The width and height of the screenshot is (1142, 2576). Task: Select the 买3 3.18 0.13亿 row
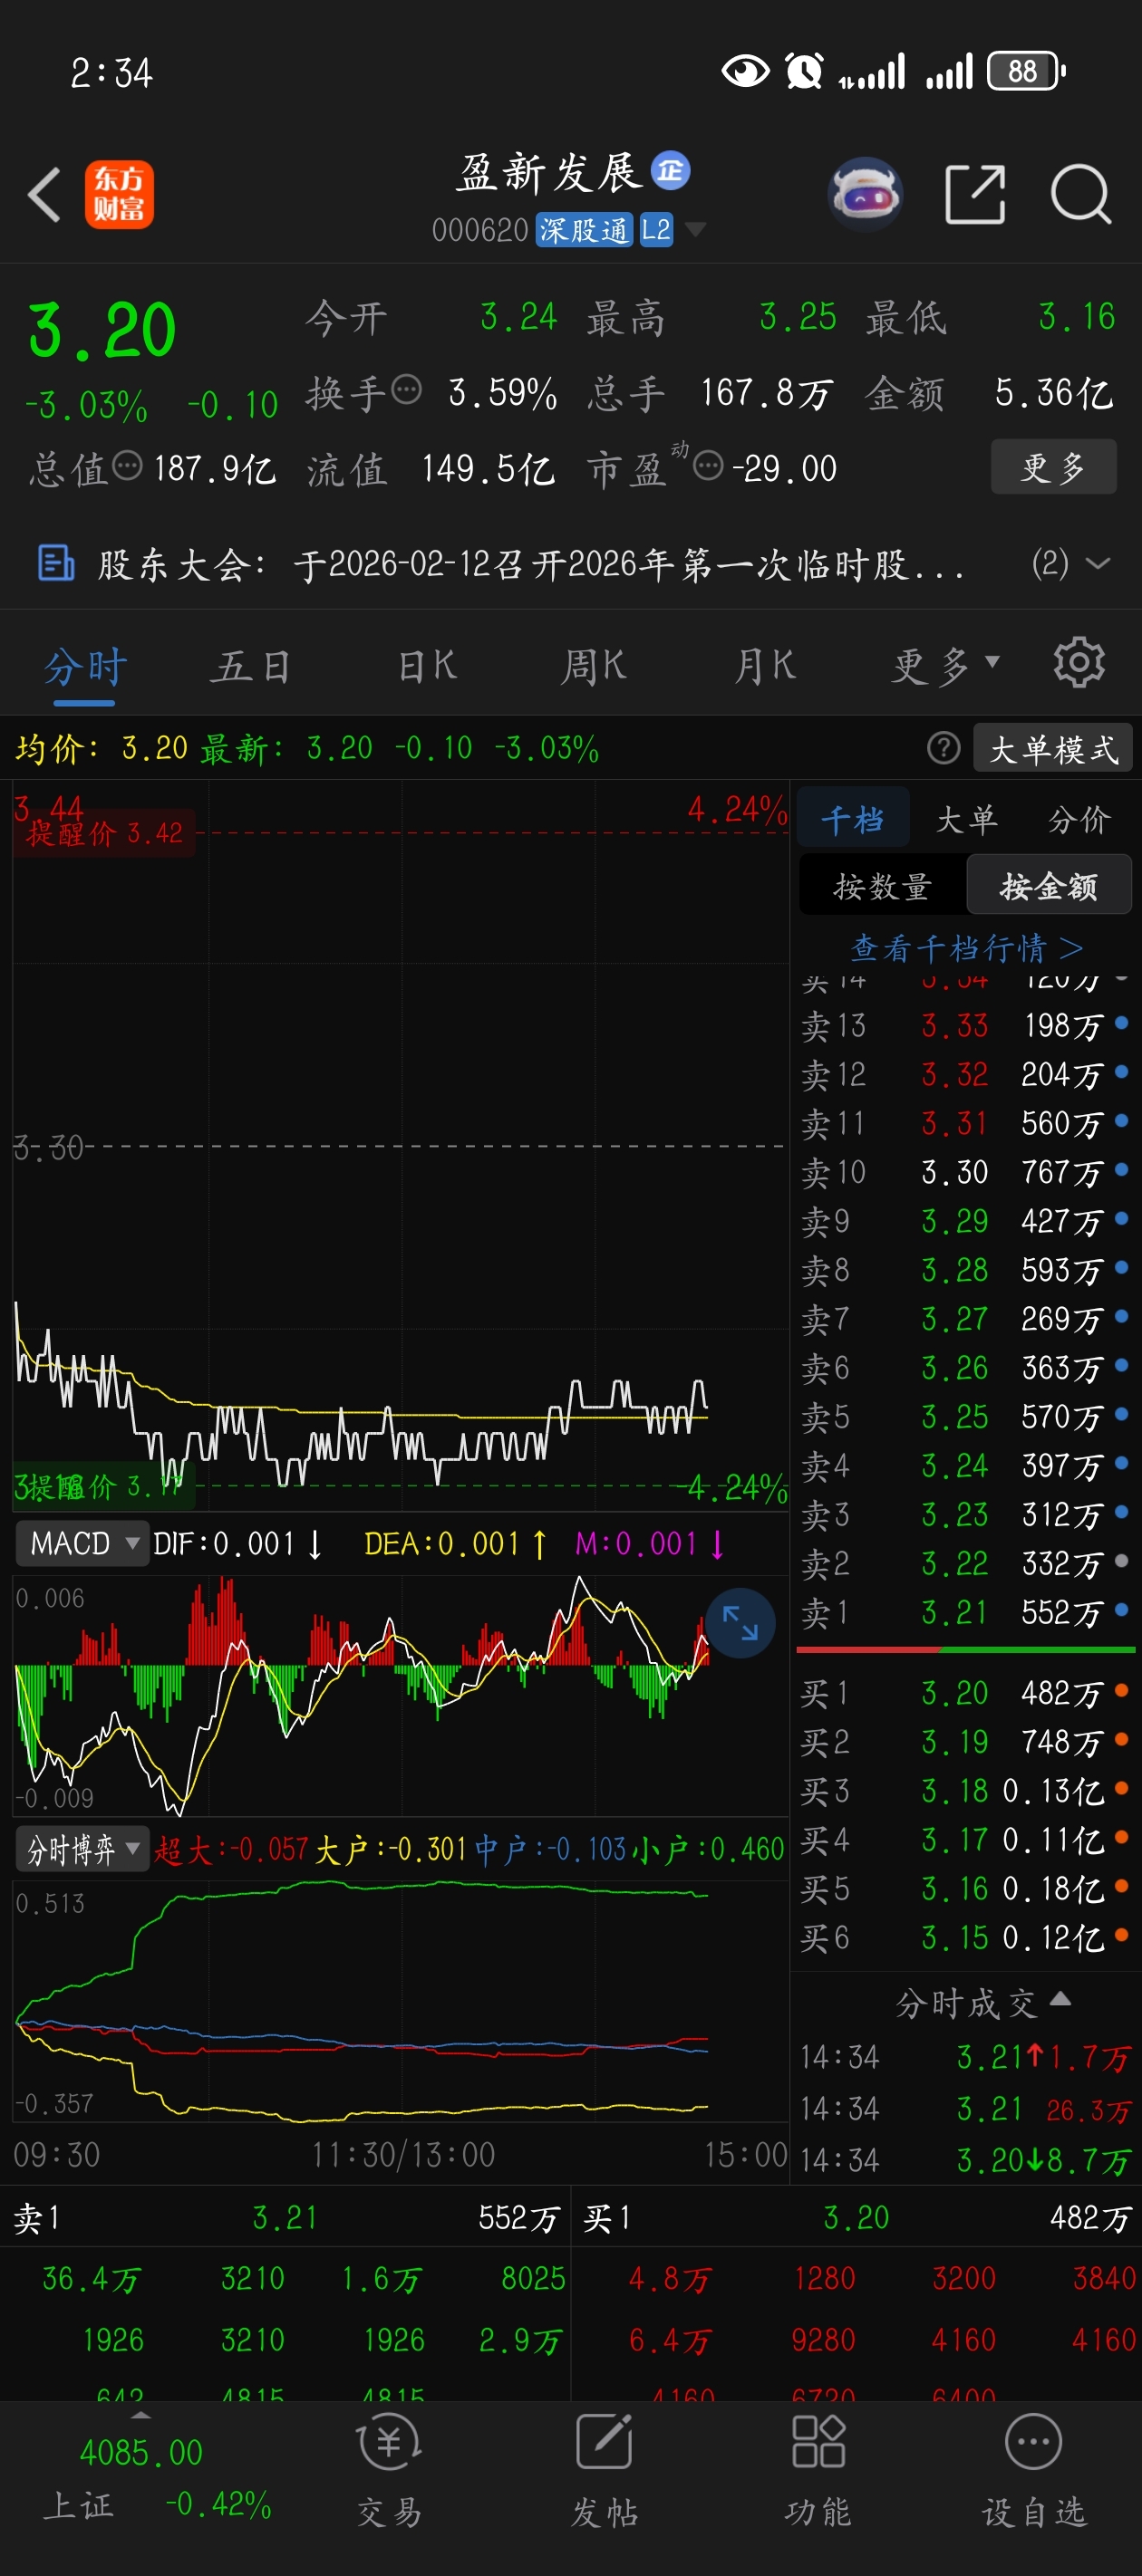966,1790
